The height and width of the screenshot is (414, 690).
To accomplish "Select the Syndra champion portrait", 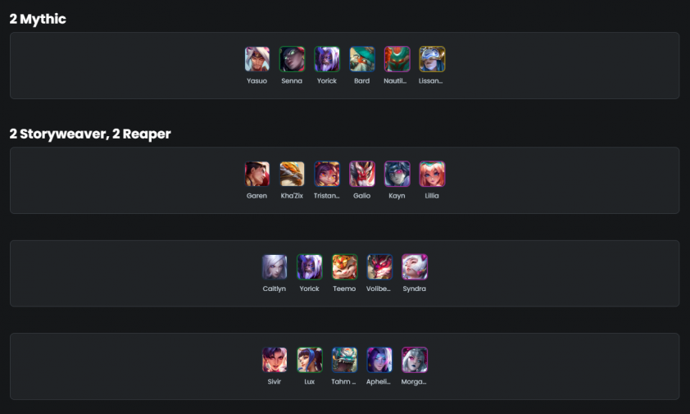I will pyautogui.click(x=415, y=267).
